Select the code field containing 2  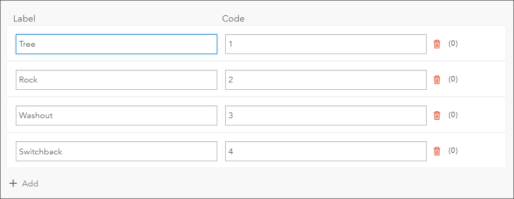tap(326, 79)
